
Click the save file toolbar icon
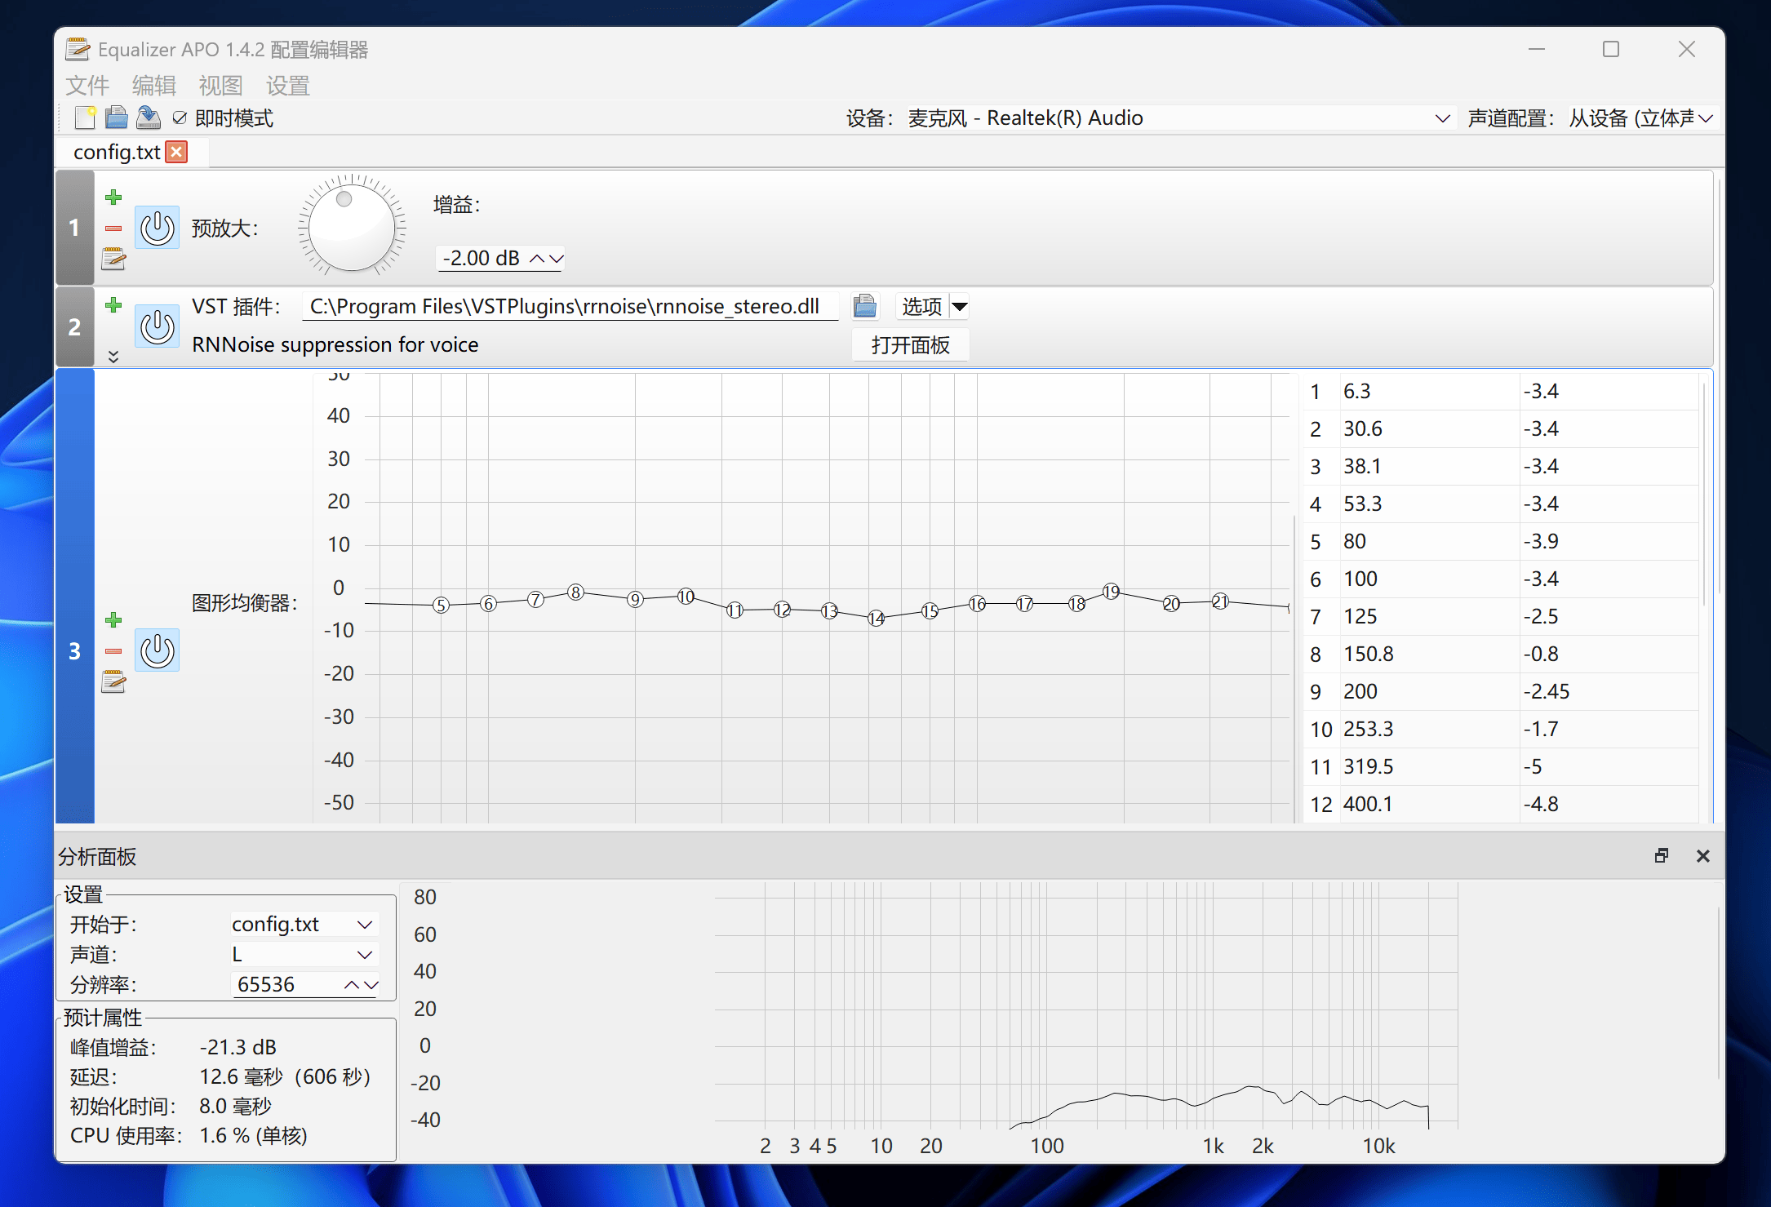[148, 118]
